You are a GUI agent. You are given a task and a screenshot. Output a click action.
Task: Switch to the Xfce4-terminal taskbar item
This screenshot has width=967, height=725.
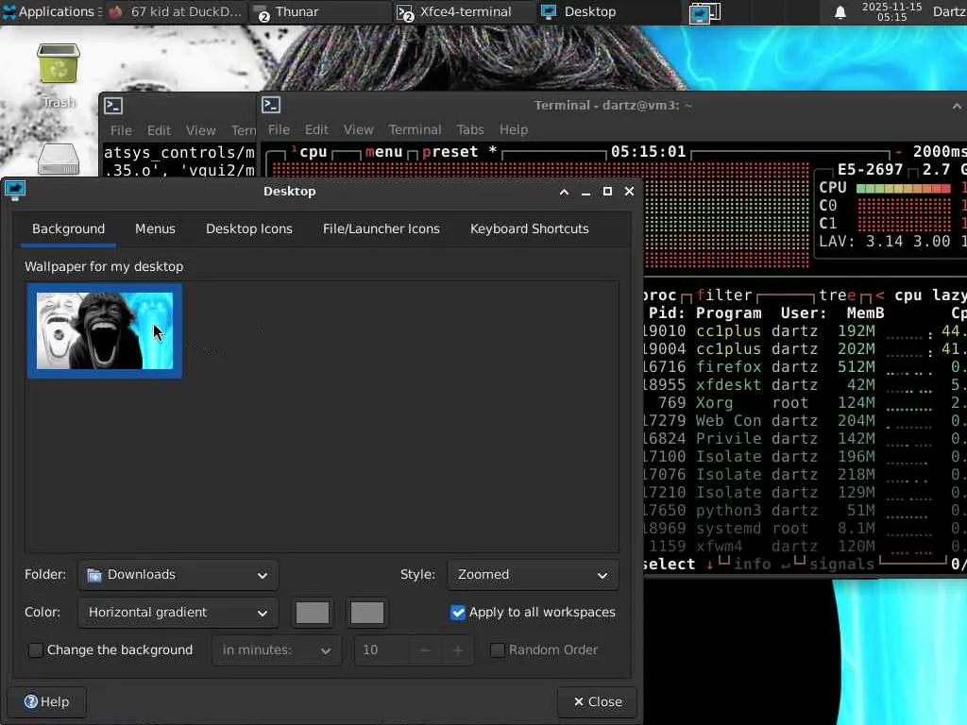click(x=464, y=11)
